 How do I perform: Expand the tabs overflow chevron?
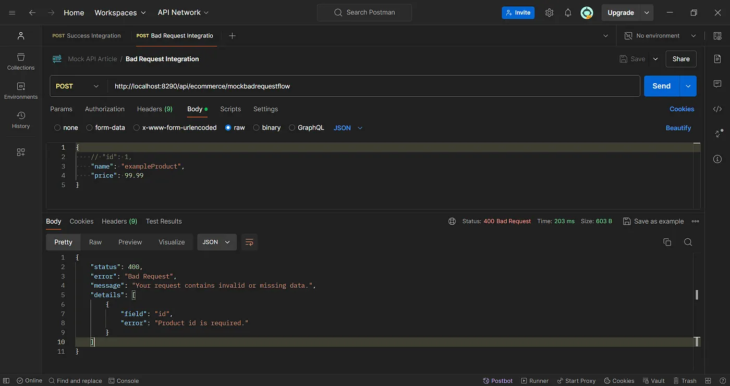(x=605, y=36)
